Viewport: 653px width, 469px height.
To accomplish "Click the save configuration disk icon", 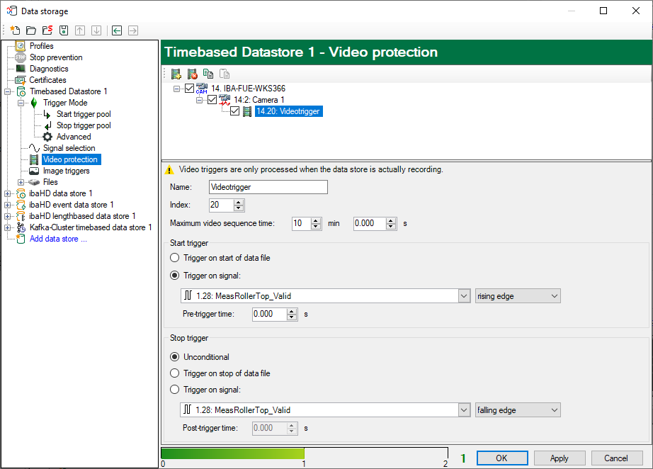I will tap(64, 30).
